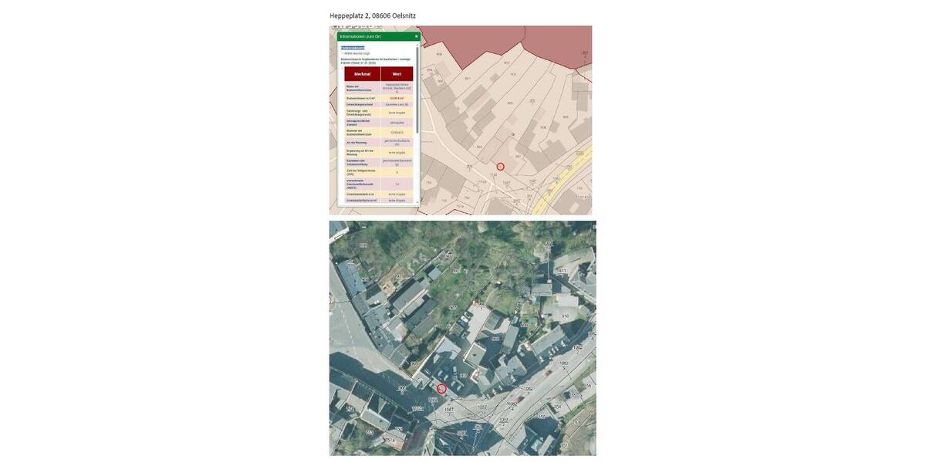Click parcel 1062 in the aerial photo
Image resolution: width=926 pixels, height=463 pixels.
tap(528, 389)
